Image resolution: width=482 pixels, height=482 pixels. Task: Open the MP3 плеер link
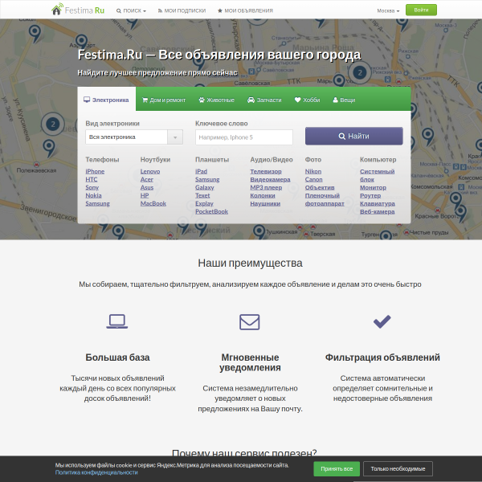pos(266,187)
